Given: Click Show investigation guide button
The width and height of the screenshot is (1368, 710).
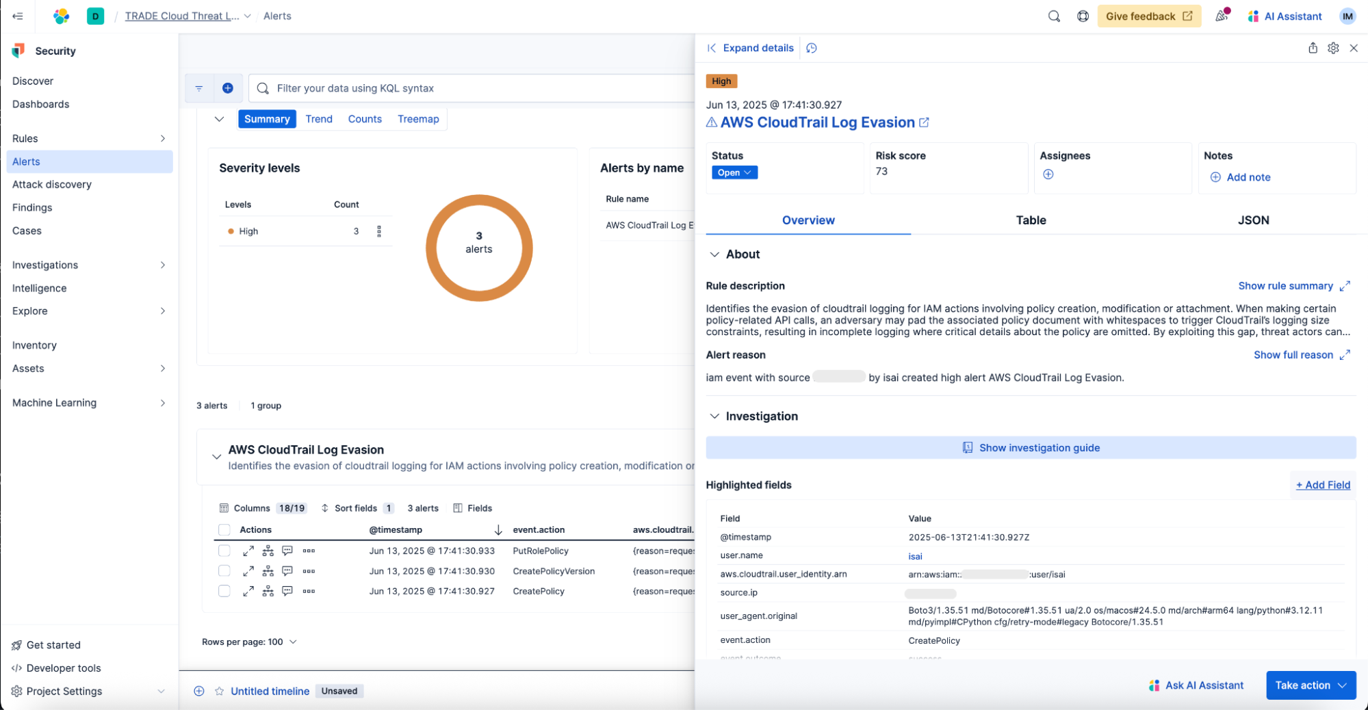Looking at the screenshot, I should pyautogui.click(x=1031, y=448).
